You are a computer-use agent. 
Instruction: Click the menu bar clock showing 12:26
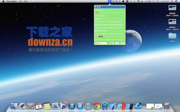pos(163,1)
